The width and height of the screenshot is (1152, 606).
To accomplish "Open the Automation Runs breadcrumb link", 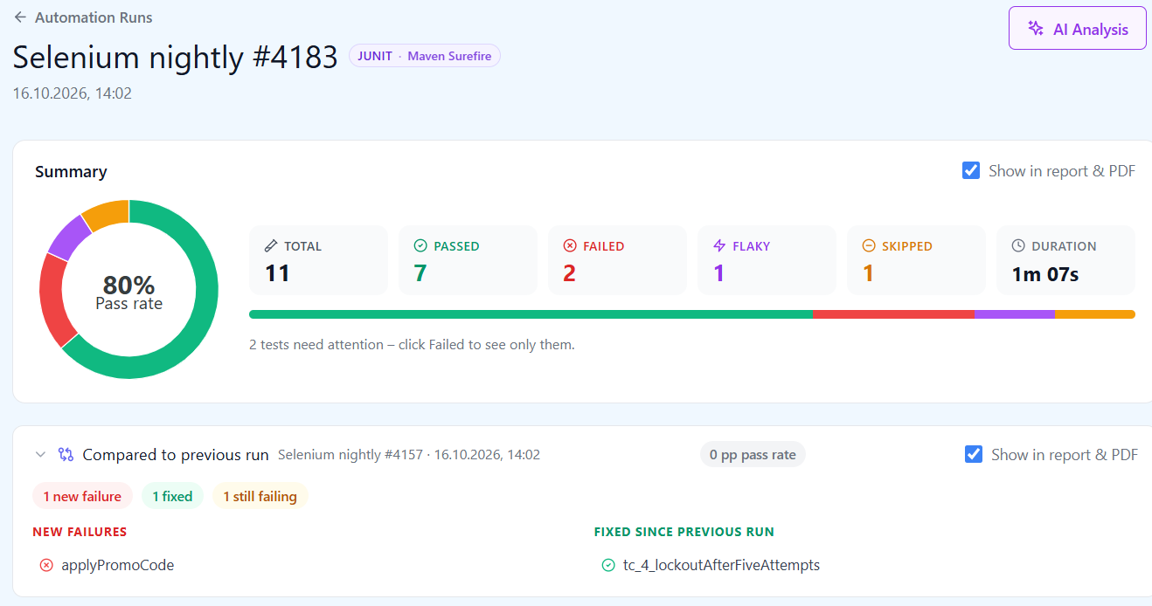I will coord(94,17).
